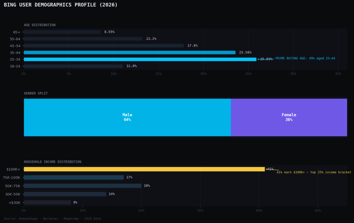This screenshot has height=223, width=354.
Task: Click the '45-54' axis label
Action: [15, 46]
